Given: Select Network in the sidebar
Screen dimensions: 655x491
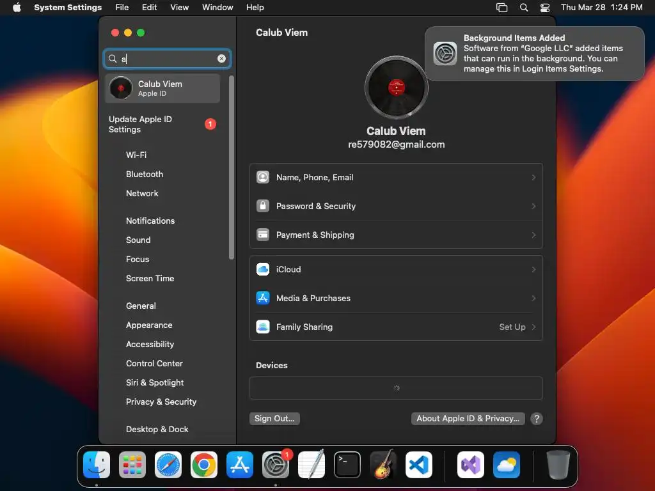Looking at the screenshot, I should coord(142,193).
